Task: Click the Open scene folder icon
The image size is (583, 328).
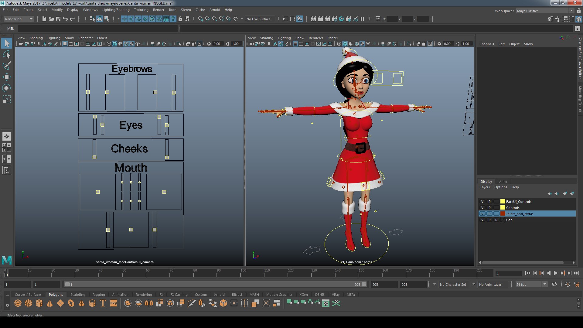Action: (51, 19)
